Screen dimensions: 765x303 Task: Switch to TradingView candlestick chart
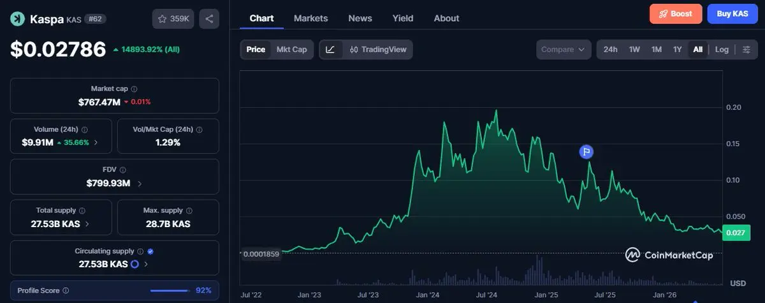pyautogui.click(x=377, y=49)
